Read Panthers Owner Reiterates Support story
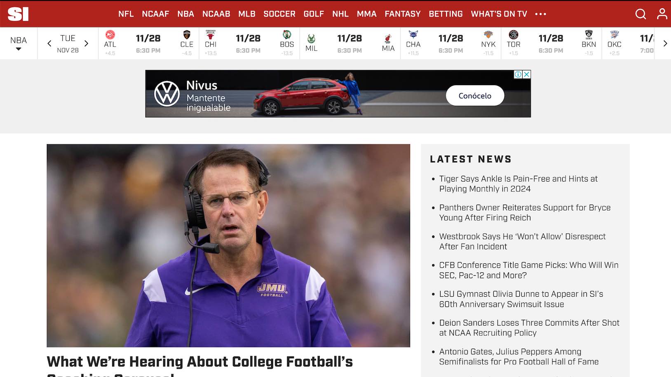Image resolution: width=671 pixels, height=377 pixels. (x=525, y=212)
